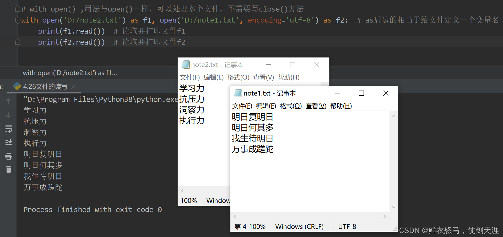
Task: Open the 查看(V) menu in the note2.txt window
Action: (x=263, y=77)
